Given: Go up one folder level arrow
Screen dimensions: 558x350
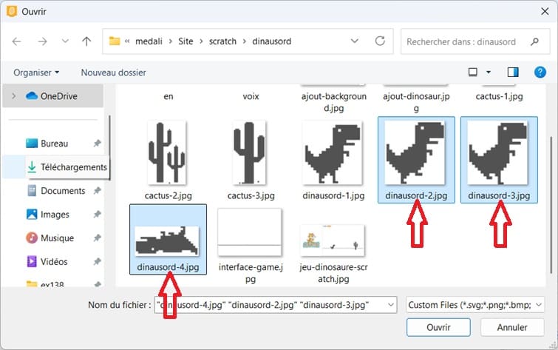Looking at the screenshot, I should click(x=86, y=41).
